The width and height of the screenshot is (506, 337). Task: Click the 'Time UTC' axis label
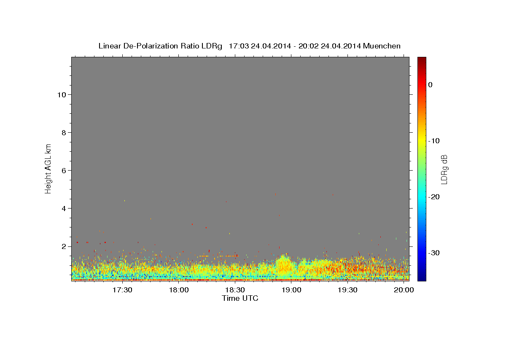tap(240, 298)
